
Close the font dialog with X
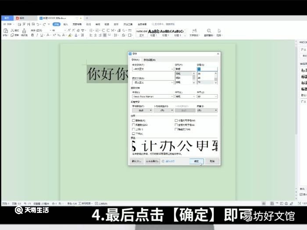218,54
